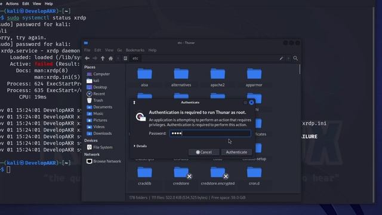This screenshot has width=382, height=215.
Task: Open terminal Actions menu
Action: pos(12,4)
